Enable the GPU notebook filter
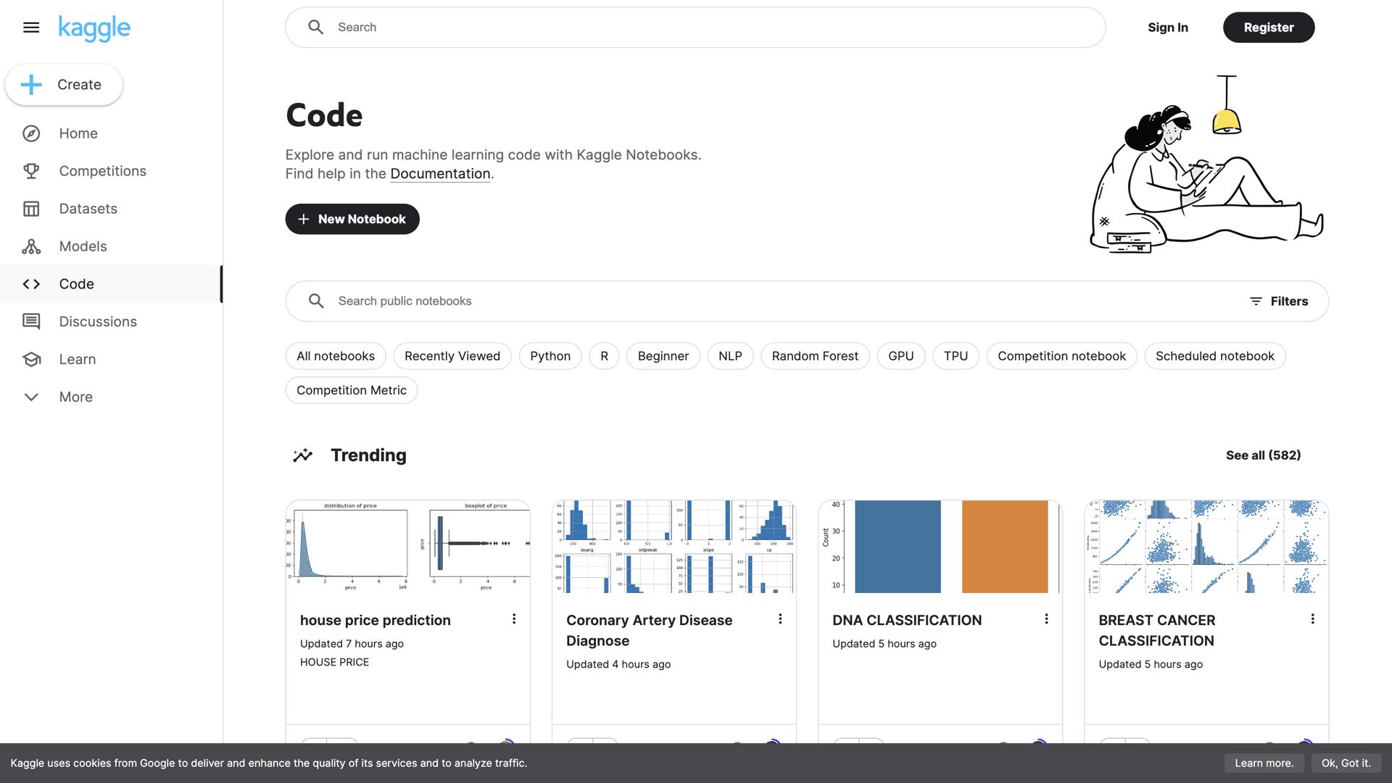Image resolution: width=1392 pixels, height=783 pixels. pyautogui.click(x=900, y=356)
